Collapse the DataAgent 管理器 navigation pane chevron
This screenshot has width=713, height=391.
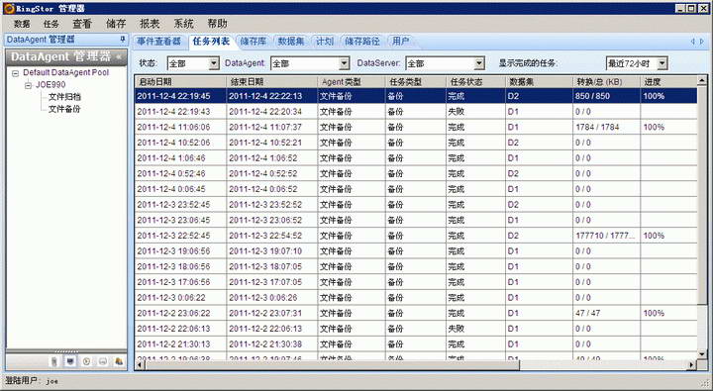point(119,56)
